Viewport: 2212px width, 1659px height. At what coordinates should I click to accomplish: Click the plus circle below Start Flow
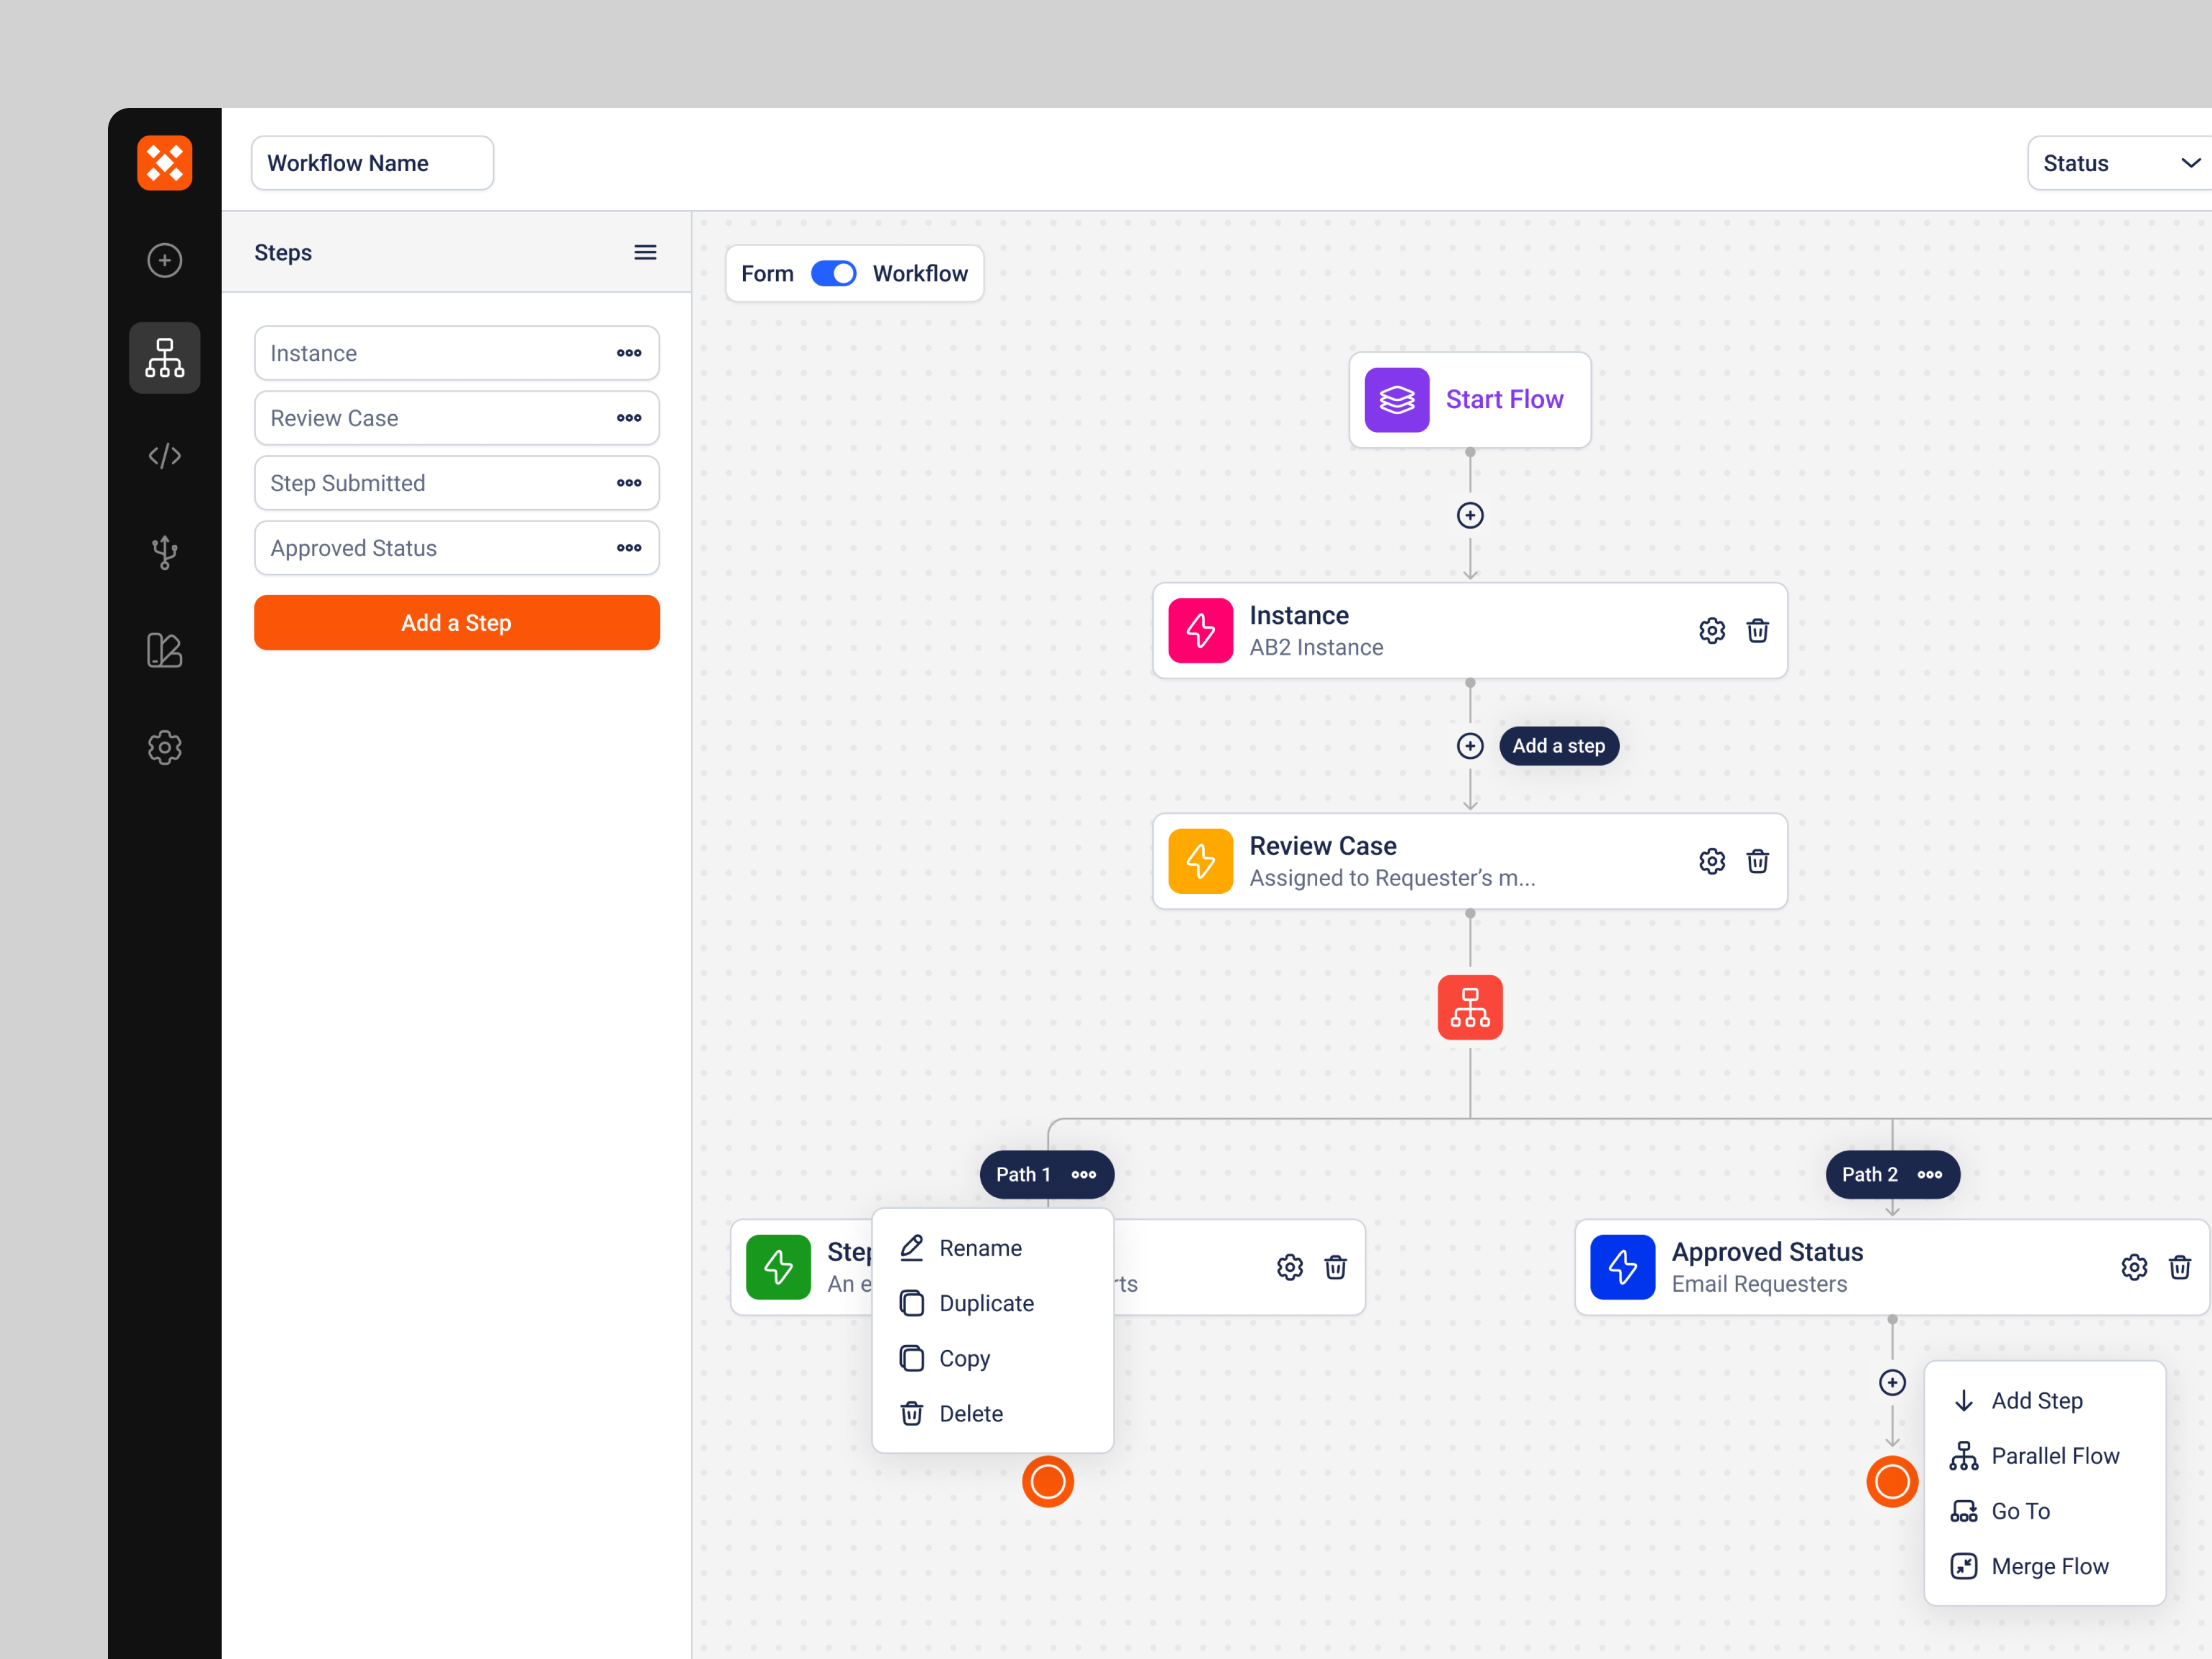tap(1469, 515)
